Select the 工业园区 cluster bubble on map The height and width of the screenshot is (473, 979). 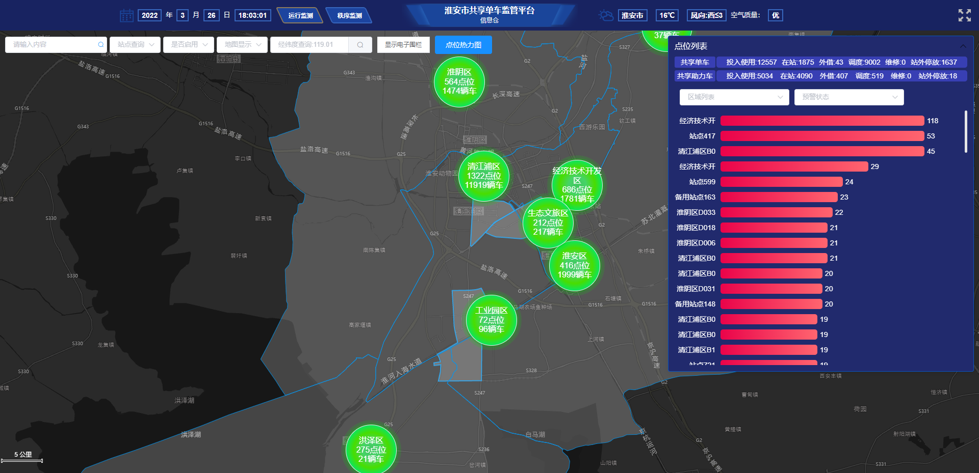point(492,320)
